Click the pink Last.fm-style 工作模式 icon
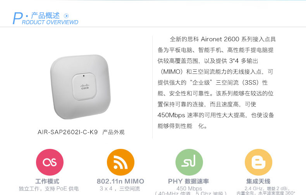 coord(50,162)
